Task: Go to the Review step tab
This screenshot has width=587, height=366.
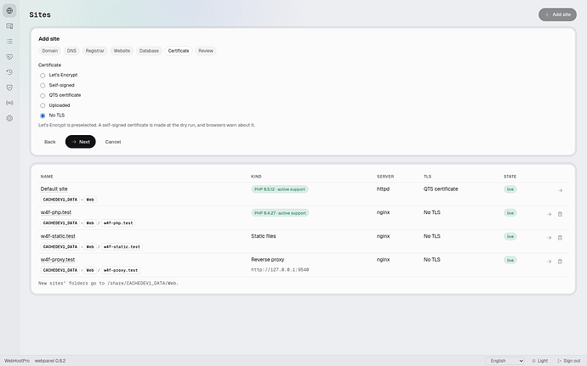Action: tap(206, 51)
